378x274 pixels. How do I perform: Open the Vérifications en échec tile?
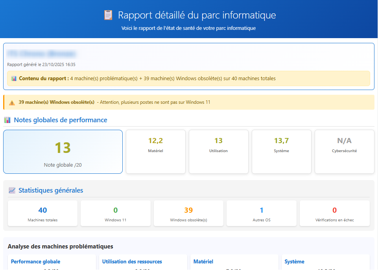tap(334, 213)
